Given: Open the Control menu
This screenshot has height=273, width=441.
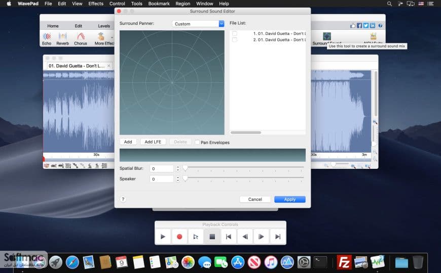Looking at the screenshot, I should click(x=117, y=4).
